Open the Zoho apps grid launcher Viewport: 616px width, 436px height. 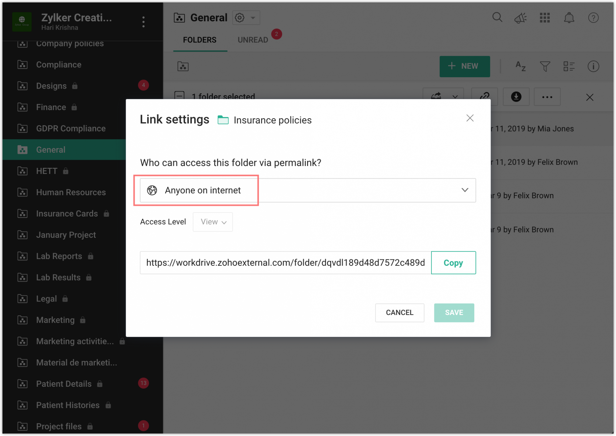click(545, 18)
